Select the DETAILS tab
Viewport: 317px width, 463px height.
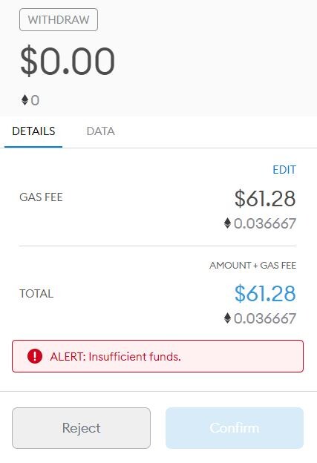(x=33, y=131)
